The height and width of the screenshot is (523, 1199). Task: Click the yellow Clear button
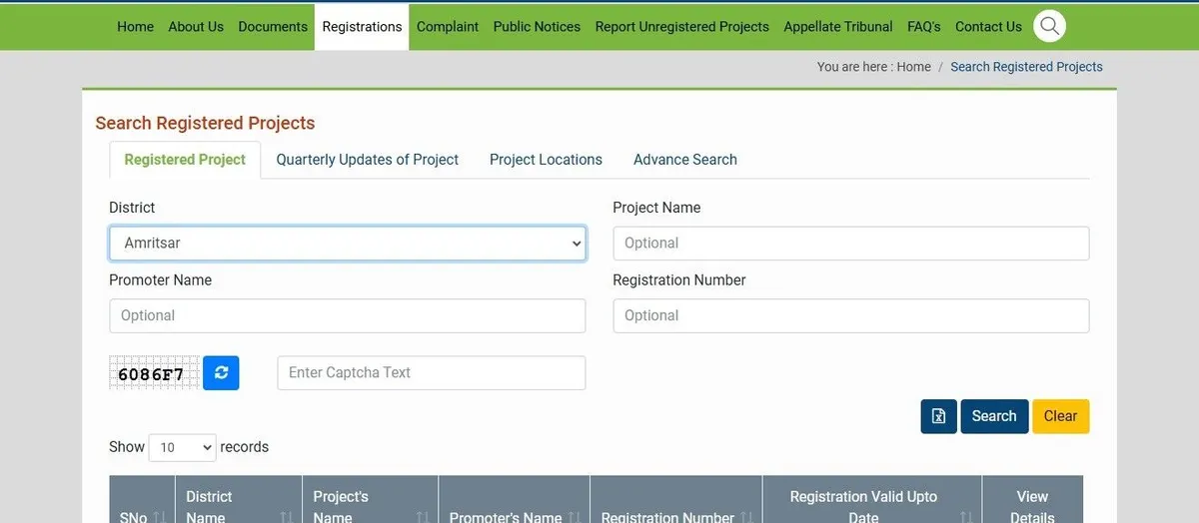1060,416
